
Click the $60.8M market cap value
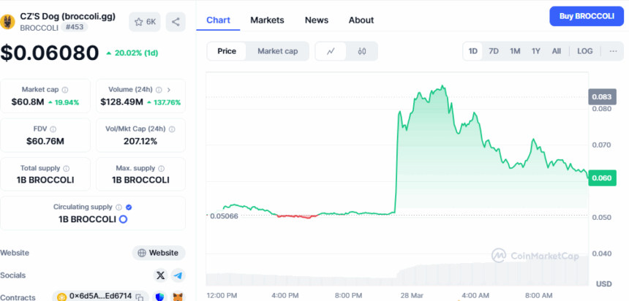27,102
